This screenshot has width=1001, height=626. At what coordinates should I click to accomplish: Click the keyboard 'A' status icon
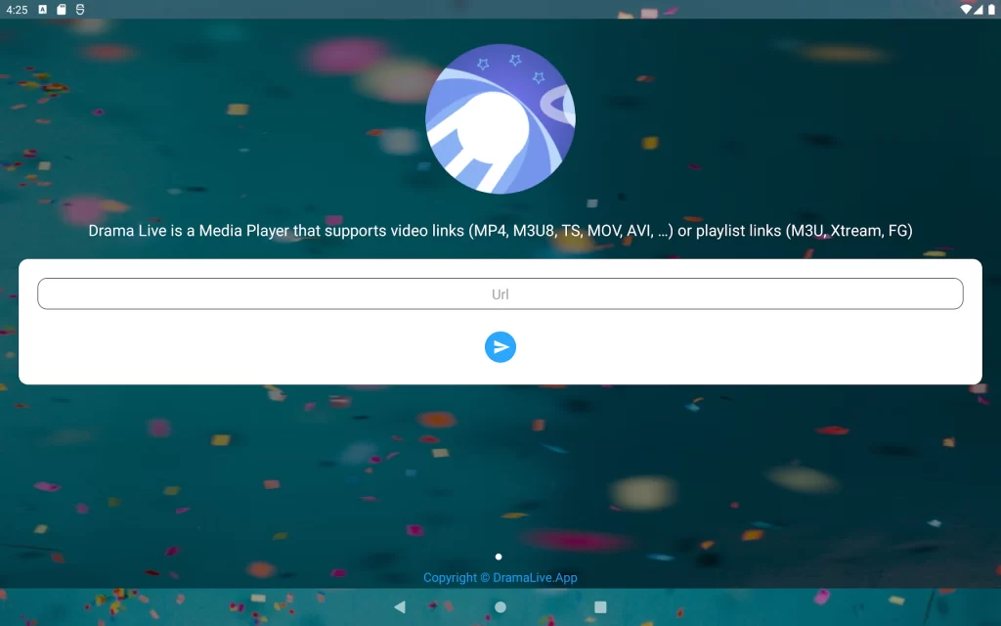pyautogui.click(x=43, y=9)
